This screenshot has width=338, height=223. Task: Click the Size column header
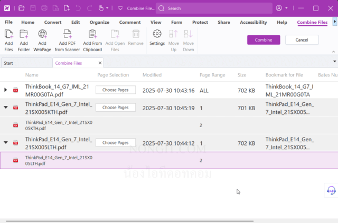(242, 75)
